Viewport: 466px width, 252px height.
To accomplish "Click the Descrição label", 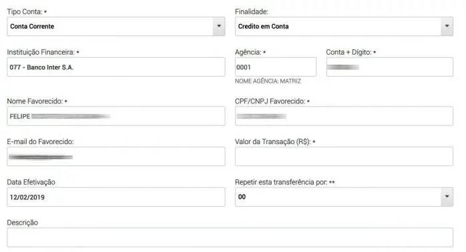I will [x=22, y=223].
